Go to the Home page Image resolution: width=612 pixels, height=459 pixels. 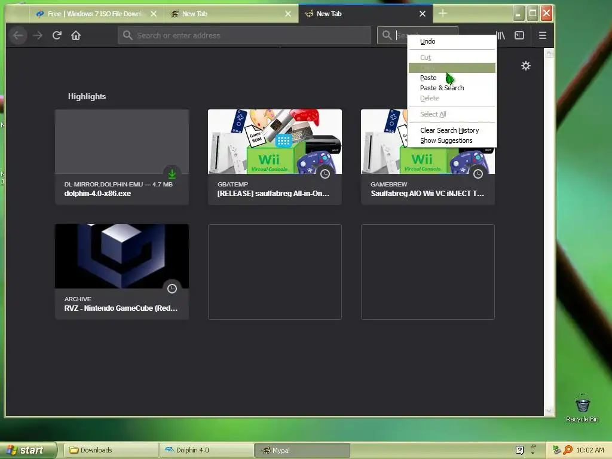click(x=76, y=35)
